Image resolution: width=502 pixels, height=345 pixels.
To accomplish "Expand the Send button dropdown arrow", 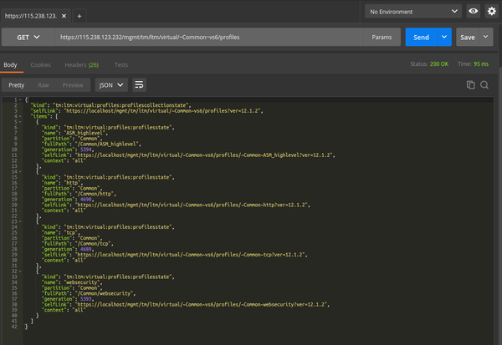I will tap(443, 38).
